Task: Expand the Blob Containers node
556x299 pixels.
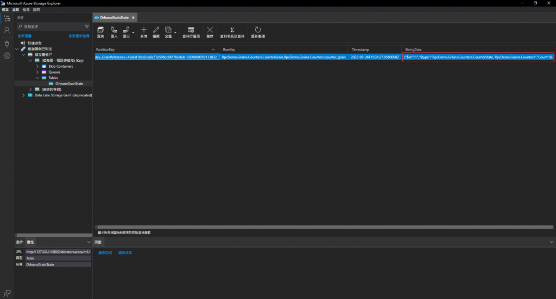Action: tap(37, 66)
